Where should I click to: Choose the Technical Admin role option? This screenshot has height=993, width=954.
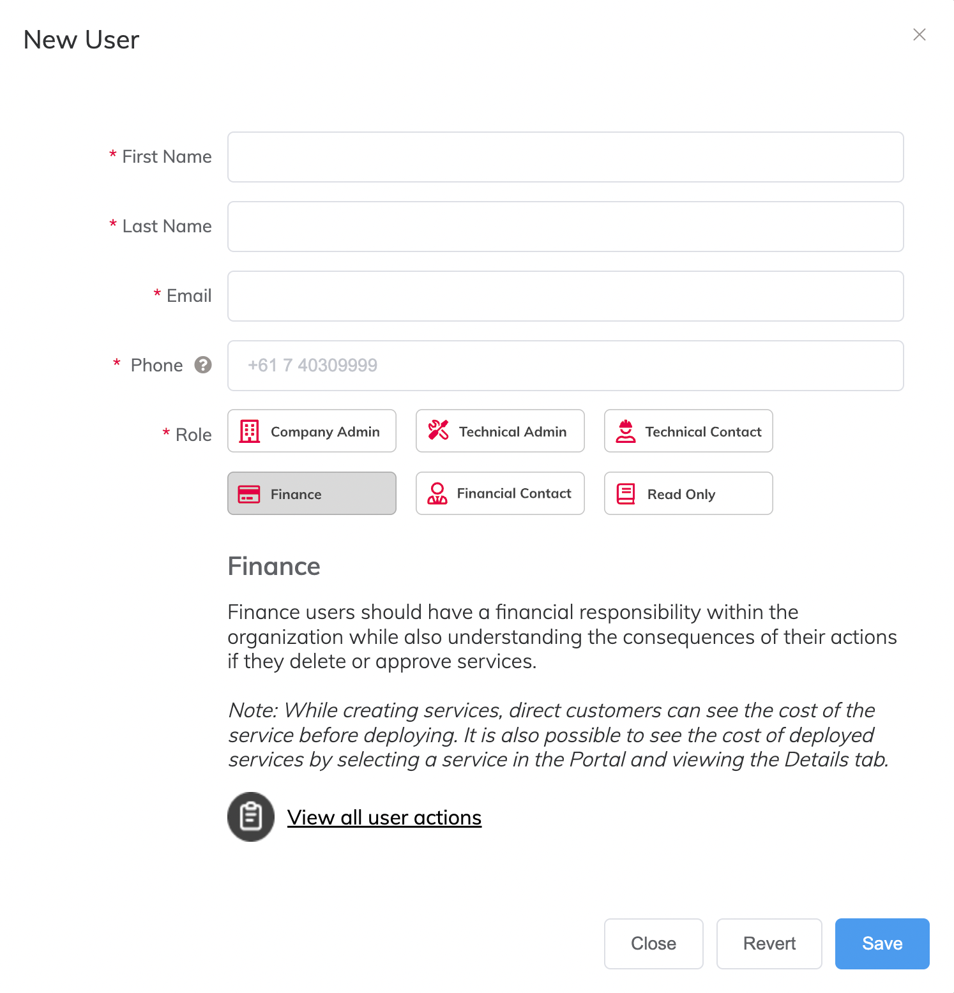(500, 431)
